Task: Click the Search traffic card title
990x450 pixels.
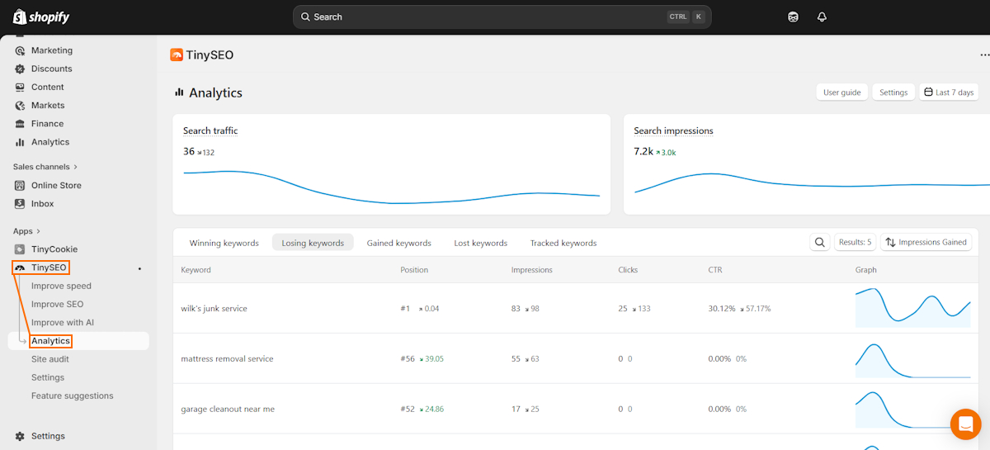Action: [x=210, y=131]
